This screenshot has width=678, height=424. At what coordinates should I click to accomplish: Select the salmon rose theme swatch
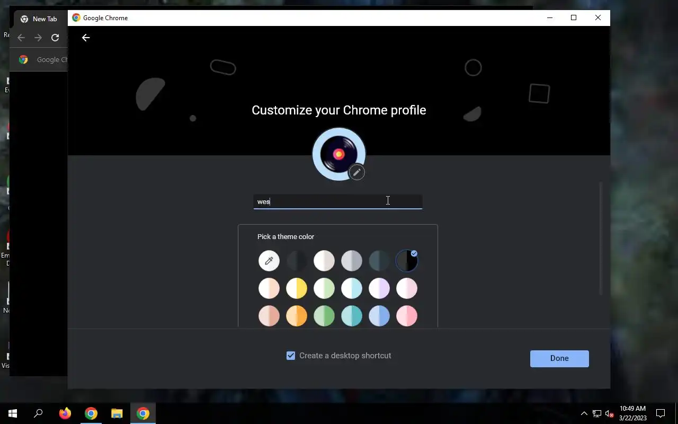[269, 316]
